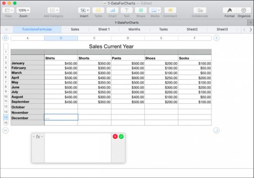
Task: Add a Text box via toolbar
Action: 126,10
